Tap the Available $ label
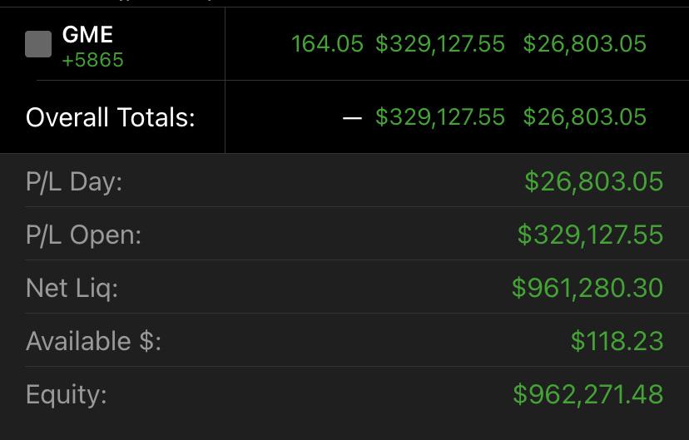The image size is (689, 440). coord(93,341)
